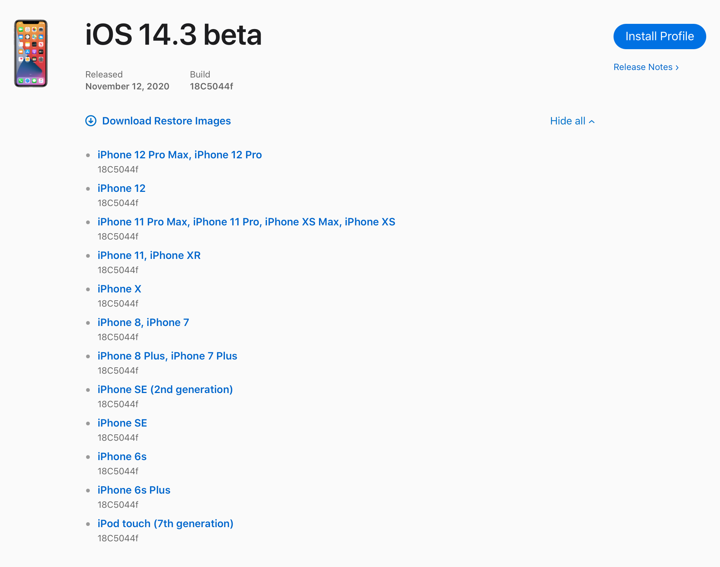Select iPhone 12 Pro Max, iPhone 12 Pro download
The height and width of the screenshot is (567, 720).
pos(179,155)
